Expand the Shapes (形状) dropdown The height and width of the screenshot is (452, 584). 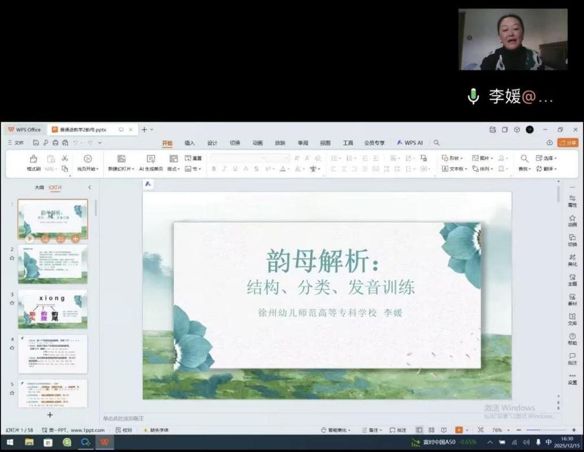tap(452, 158)
